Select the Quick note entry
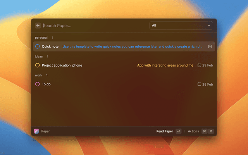This screenshot has height=155, width=248. coord(50,46)
